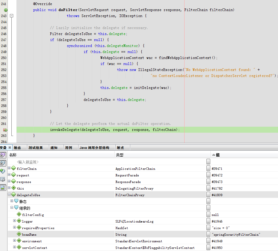Open value editor button for beanName row

(208, 234)
